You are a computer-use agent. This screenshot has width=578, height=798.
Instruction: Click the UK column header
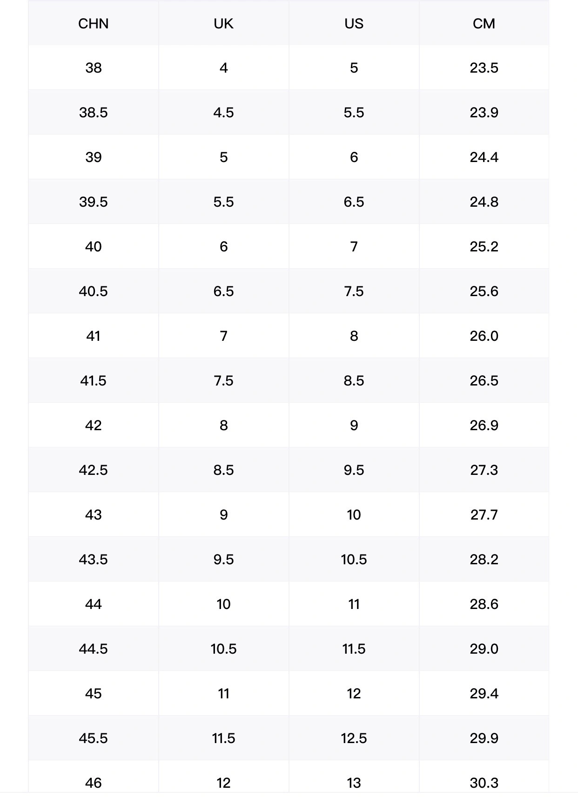(223, 24)
